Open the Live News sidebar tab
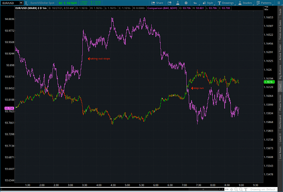The height and width of the screenshot is (192, 283). pos(280,153)
